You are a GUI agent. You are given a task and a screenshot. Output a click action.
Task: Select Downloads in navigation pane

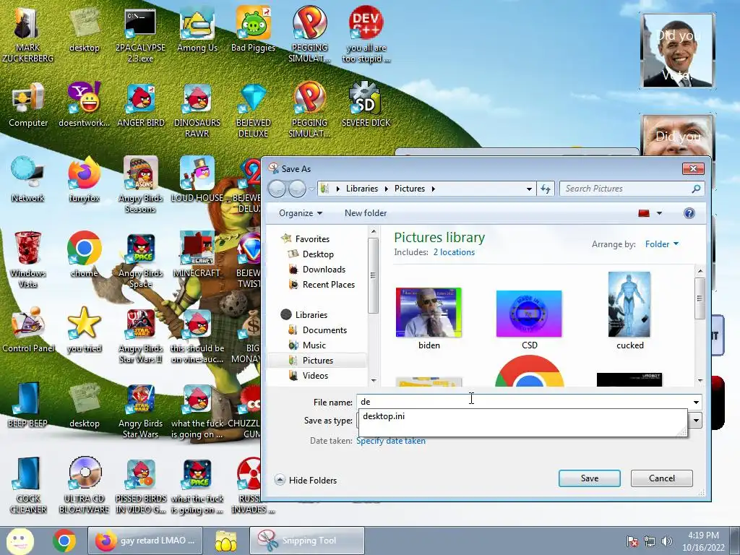pyautogui.click(x=324, y=270)
